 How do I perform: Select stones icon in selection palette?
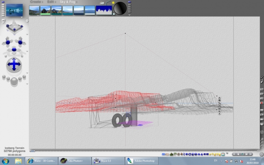179,154
